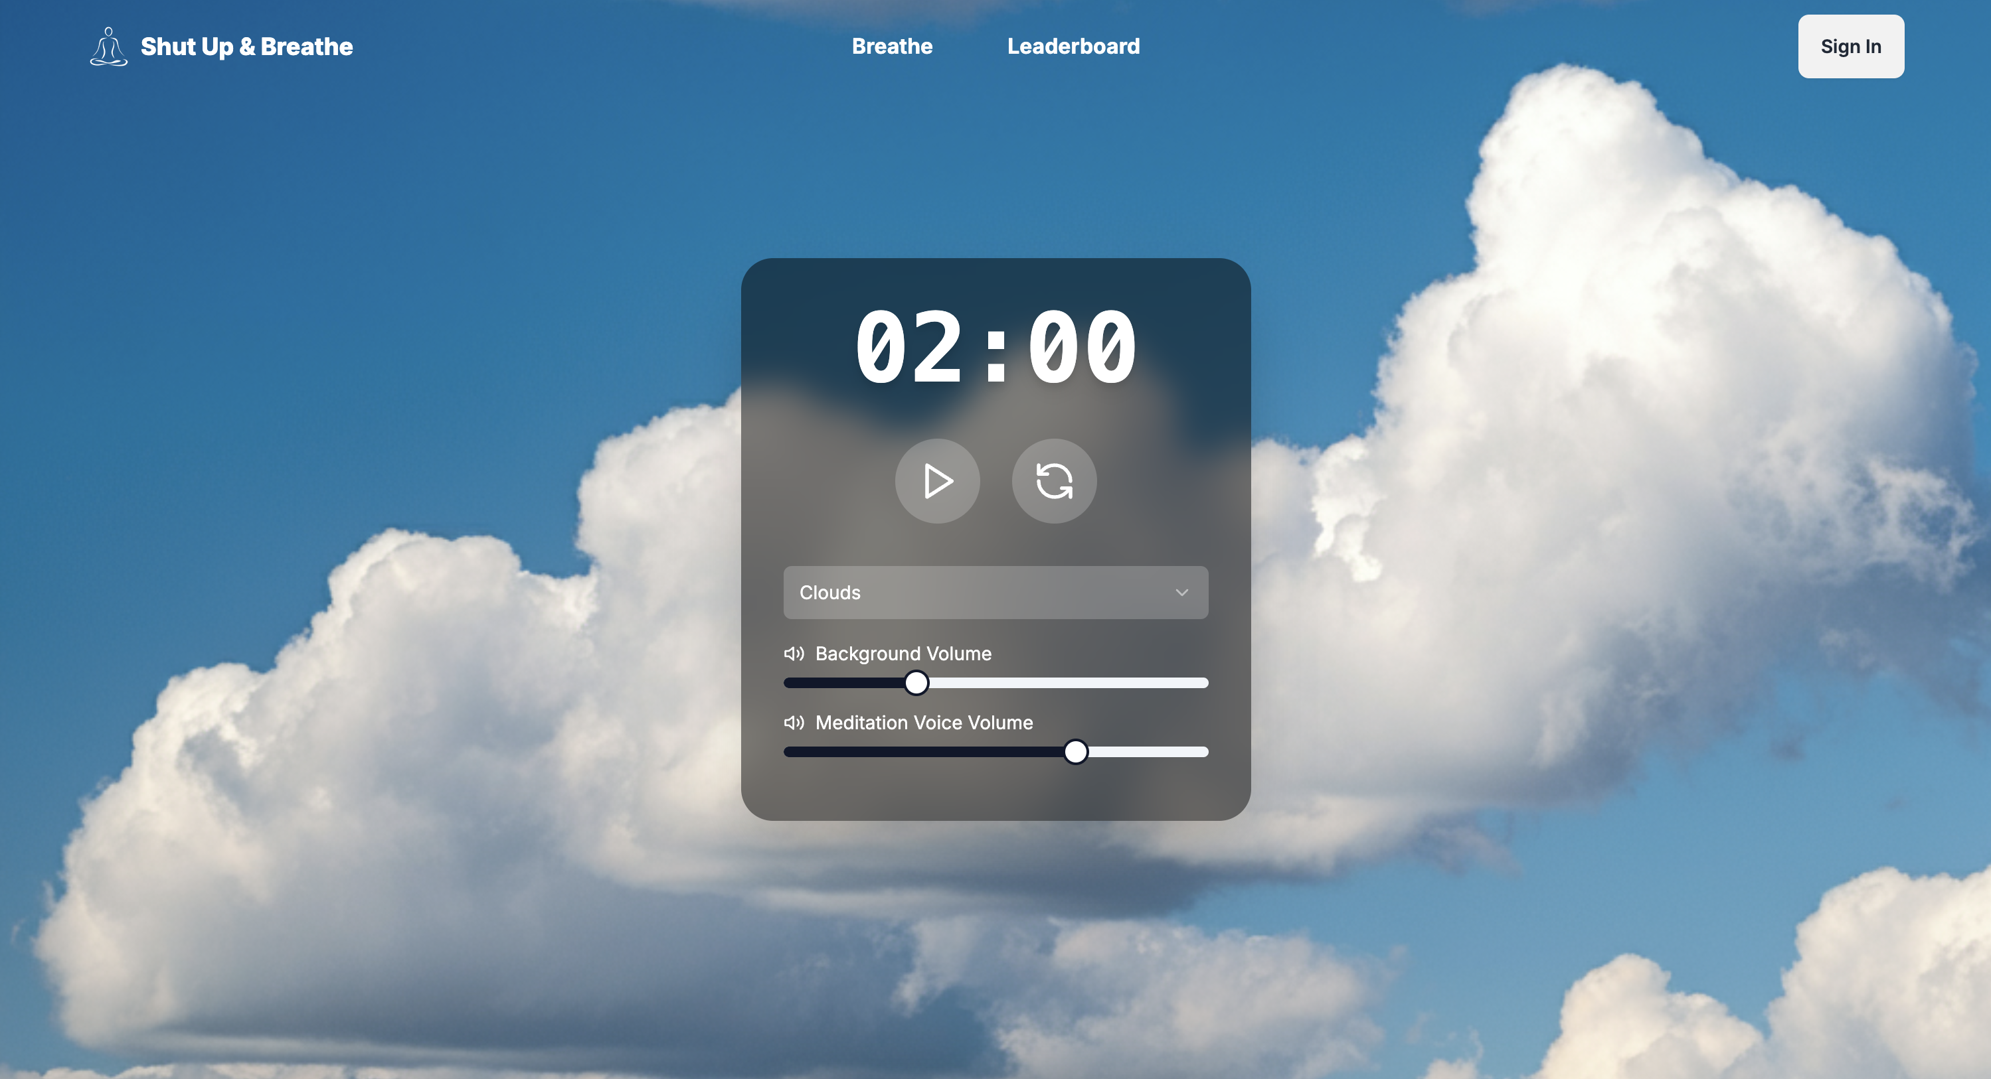Click the Background Volume speaker icon
This screenshot has width=1991, height=1079.
coord(794,654)
